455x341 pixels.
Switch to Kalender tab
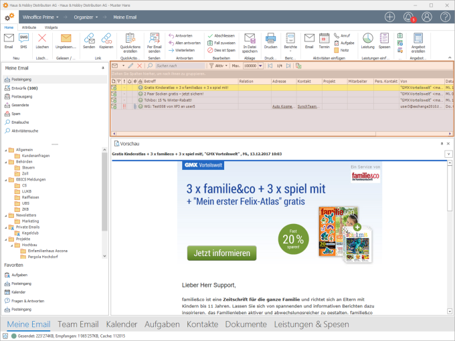tap(122, 324)
